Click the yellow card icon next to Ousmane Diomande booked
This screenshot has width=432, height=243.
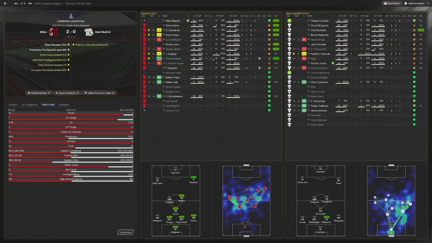69,70
